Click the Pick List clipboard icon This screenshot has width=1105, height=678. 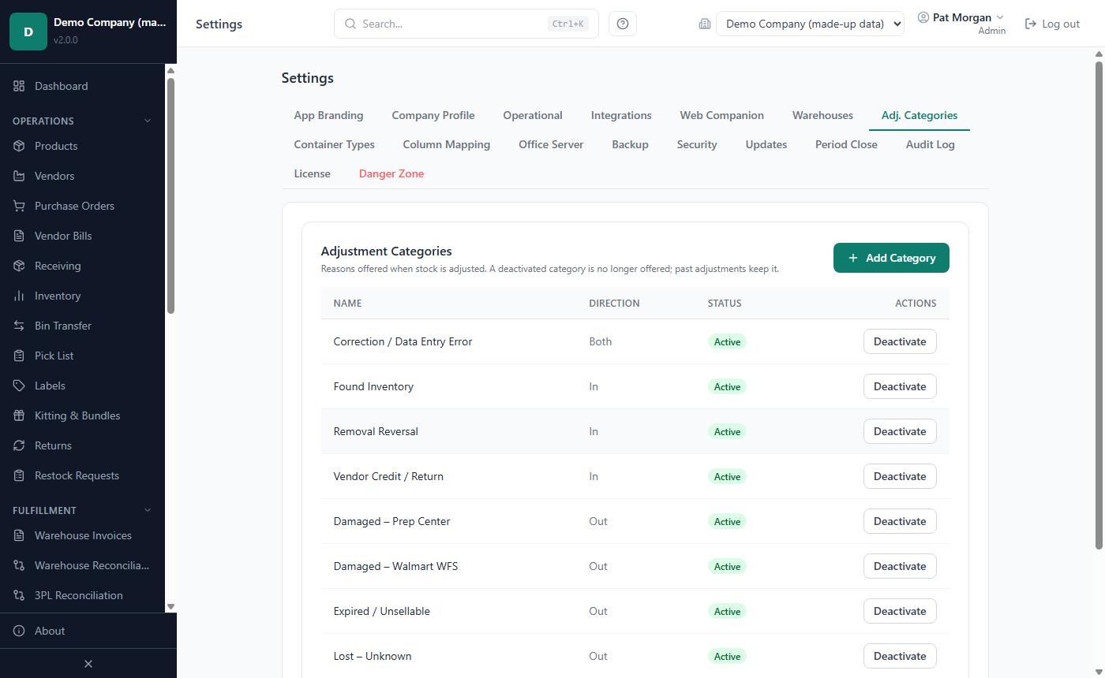(x=19, y=356)
